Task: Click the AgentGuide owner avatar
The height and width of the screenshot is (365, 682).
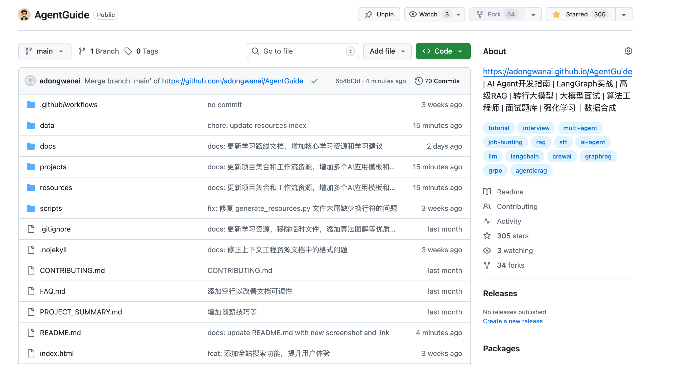Action: 24,15
